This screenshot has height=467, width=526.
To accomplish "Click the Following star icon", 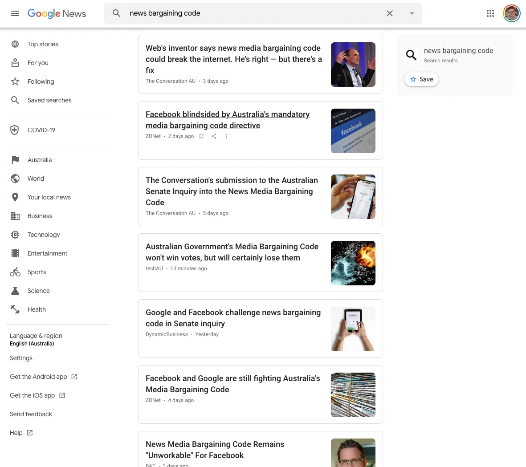I will 15,81.
